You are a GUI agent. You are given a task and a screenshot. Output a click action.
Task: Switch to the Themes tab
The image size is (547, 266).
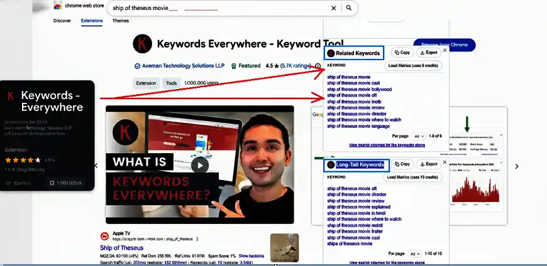click(x=121, y=21)
